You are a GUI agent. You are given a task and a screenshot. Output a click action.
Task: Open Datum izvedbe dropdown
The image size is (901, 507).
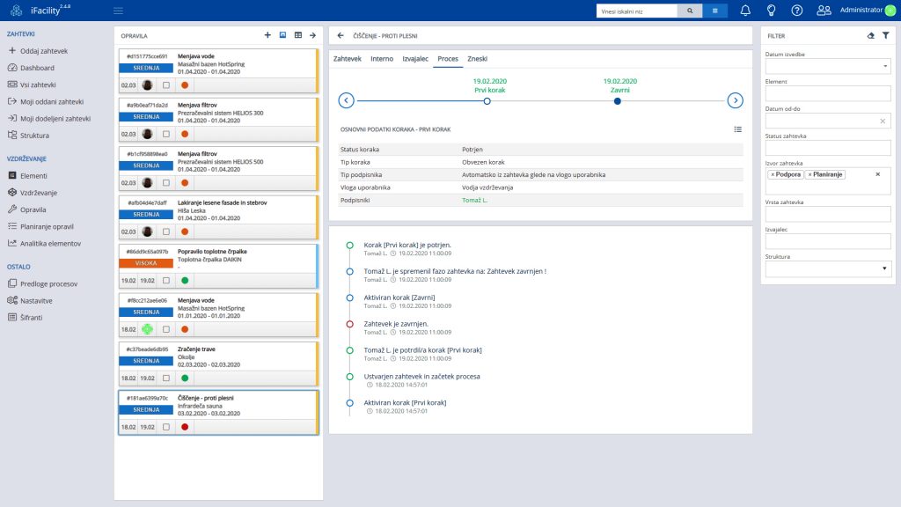coord(827,66)
